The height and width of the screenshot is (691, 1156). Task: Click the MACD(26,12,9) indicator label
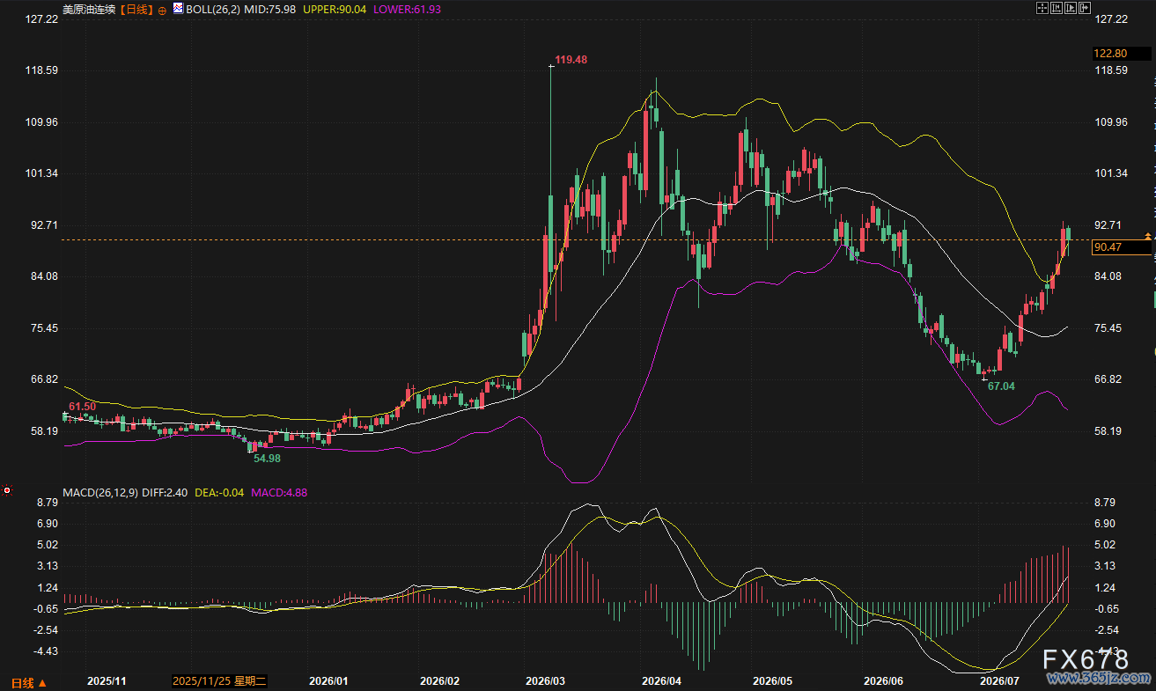(x=100, y=493)
